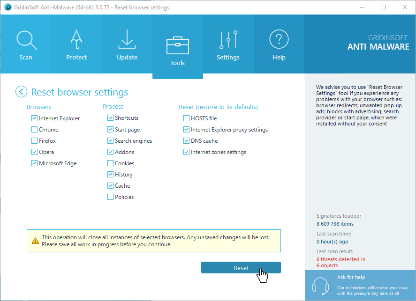Click the Help question mark icon
The width and height of the screenshot is (416, 301).
(279, 41)
